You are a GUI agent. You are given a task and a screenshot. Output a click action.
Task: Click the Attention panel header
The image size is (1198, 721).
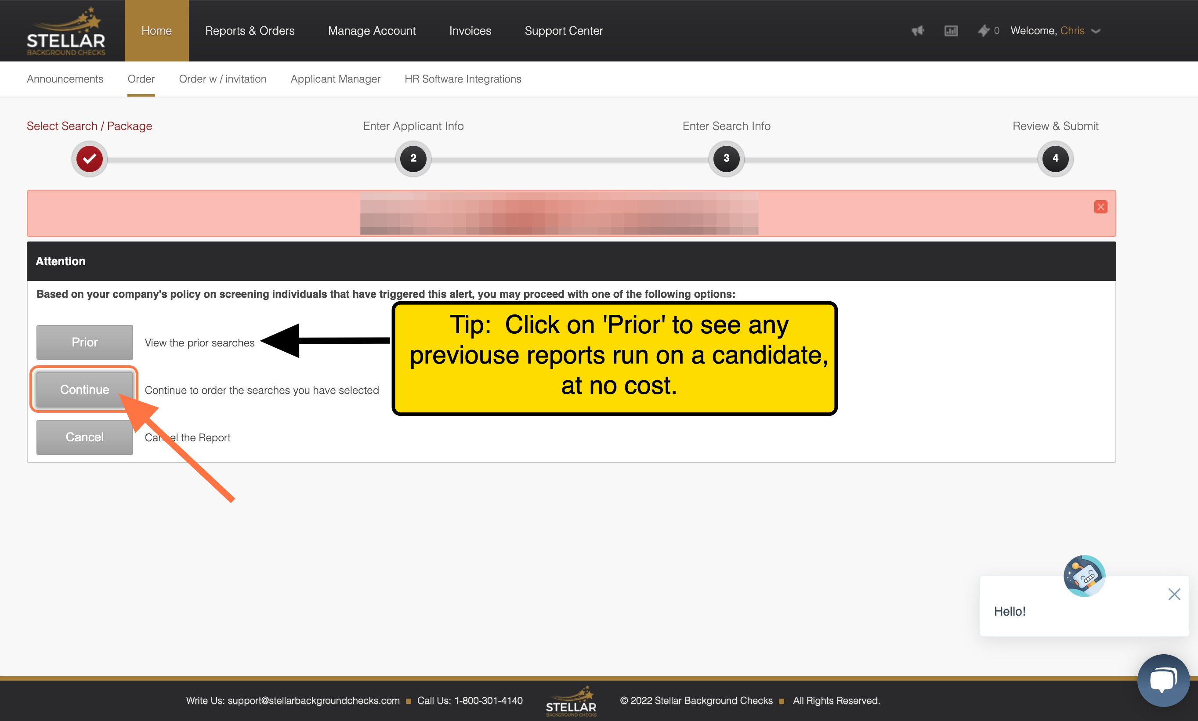(571, 261)
